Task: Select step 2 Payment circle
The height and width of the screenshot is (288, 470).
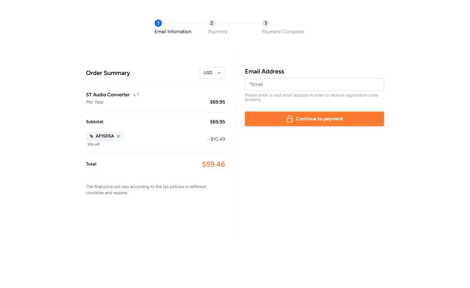Action: [x=212, y=23]
